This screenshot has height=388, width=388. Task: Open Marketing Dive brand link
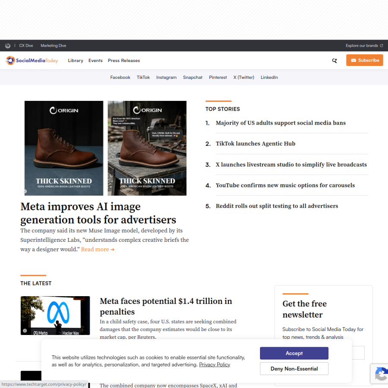53,46
